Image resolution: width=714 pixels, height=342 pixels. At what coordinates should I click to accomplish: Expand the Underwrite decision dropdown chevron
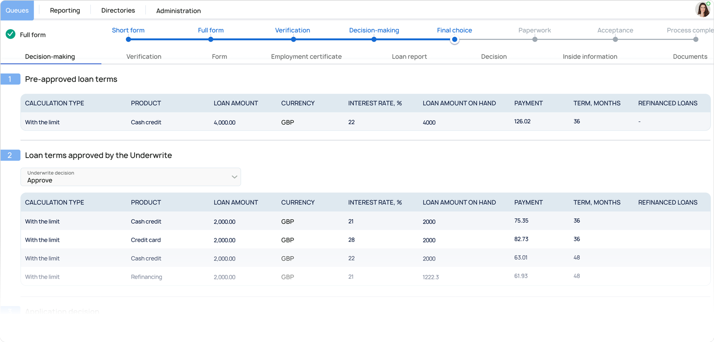point(234,177)
